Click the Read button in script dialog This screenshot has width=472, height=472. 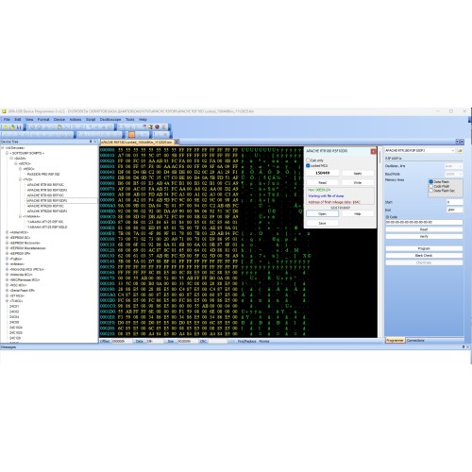pos(323,182)
